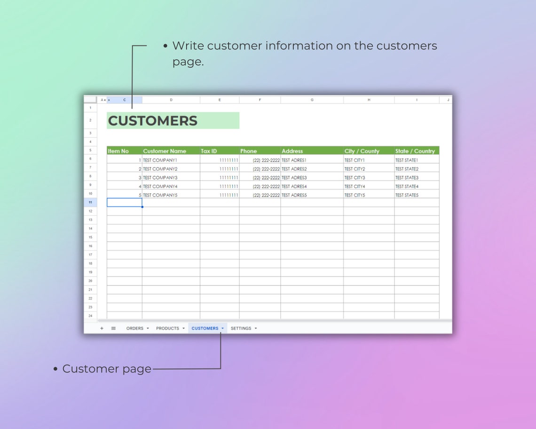
Task: Expand the CUSTOMERS sheet tab menu arrow
Action: pos(222,328)
